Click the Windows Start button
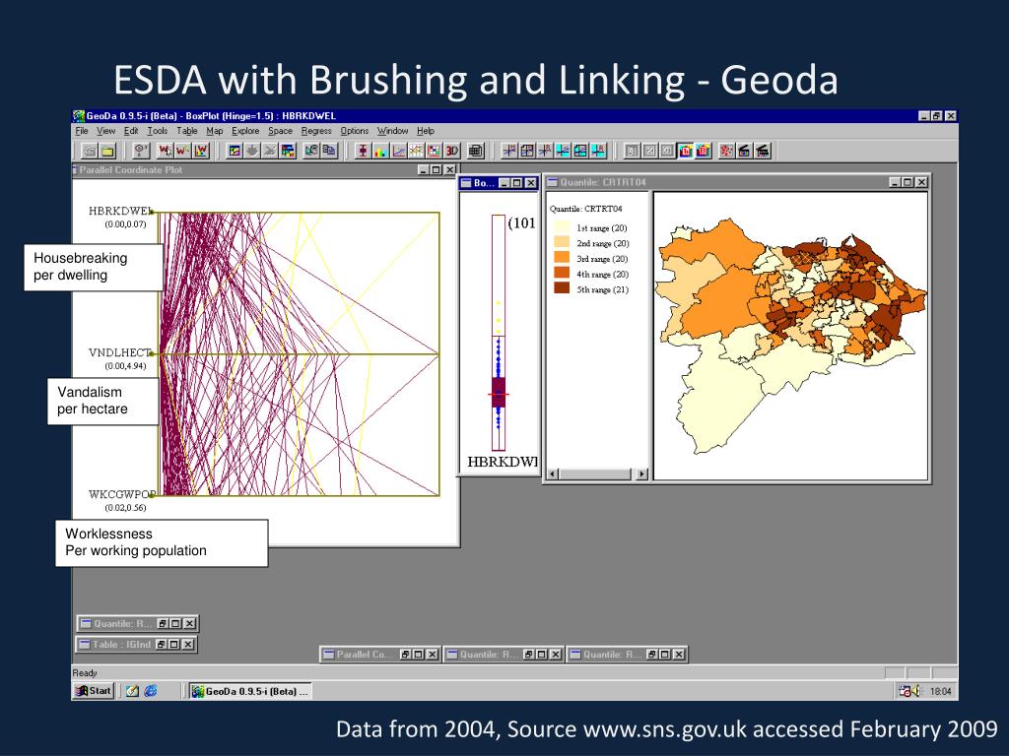The image size is (1009, 756). tap(94, 691)
